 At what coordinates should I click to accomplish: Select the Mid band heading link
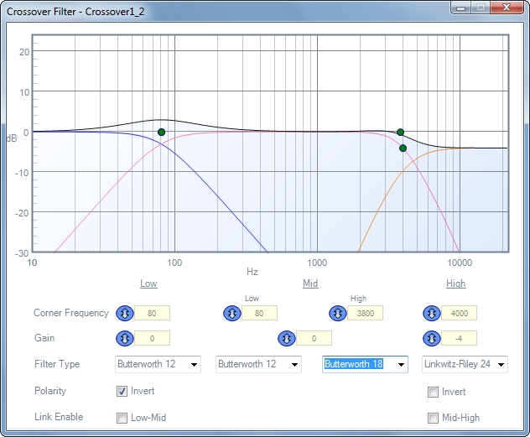pyautogui.click(x=310, y=284)
